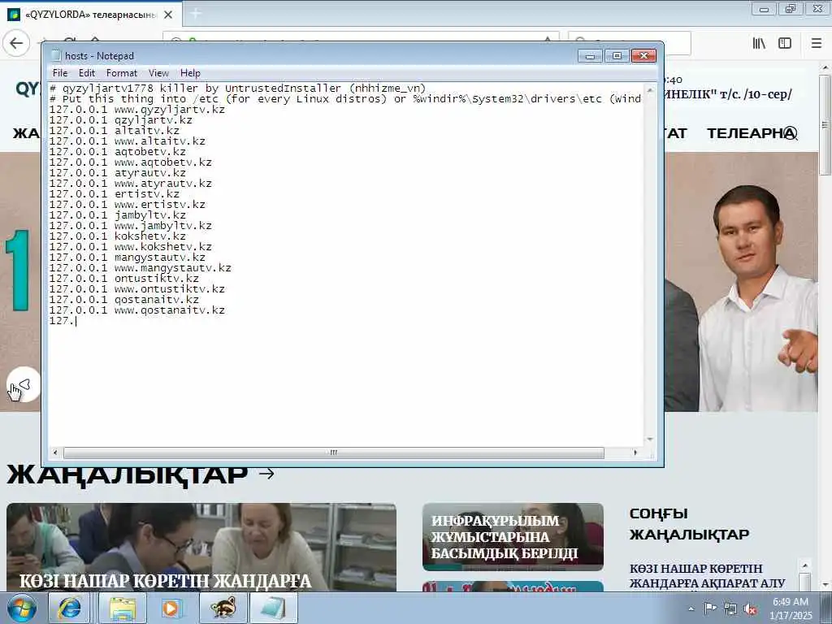Viewport: 832px width, 624px height.
Task: Open the ИНФРАҚҰРЫЛЫМ ЖҰМЫСТАРЫНА news card
Action: click(513, 536)
